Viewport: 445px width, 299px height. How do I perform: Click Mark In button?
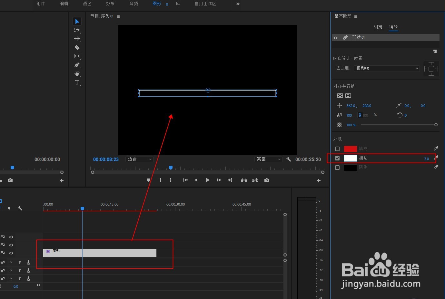pyautogui.click(x=160, y=180)
